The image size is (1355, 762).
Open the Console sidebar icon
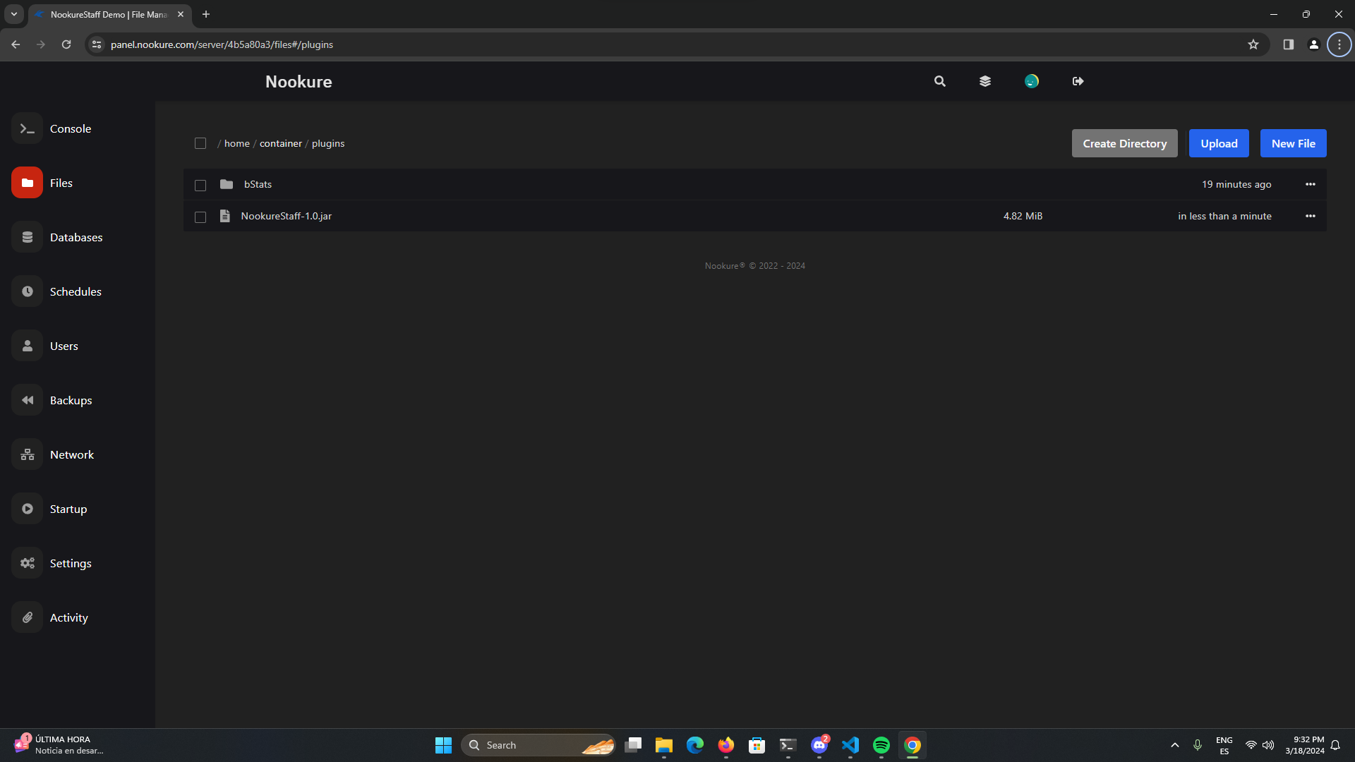[x=27, y=128]
